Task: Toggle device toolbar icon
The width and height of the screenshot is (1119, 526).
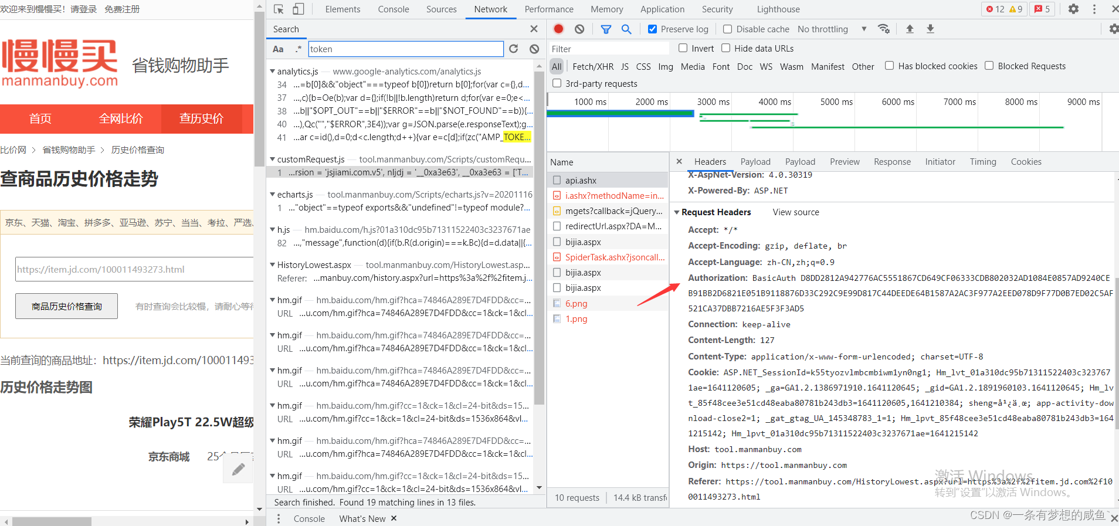Action: 299,9
